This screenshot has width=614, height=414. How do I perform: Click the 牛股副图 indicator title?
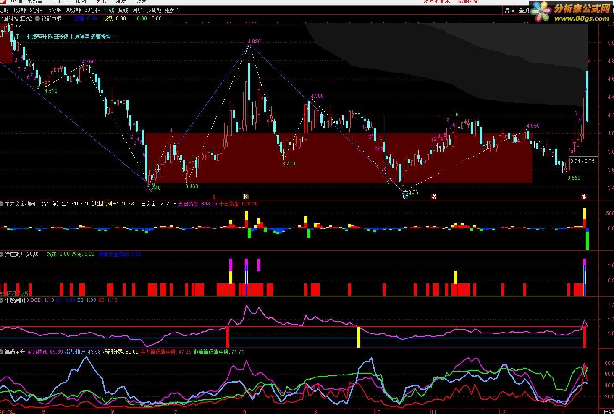(x=15, y=300)
